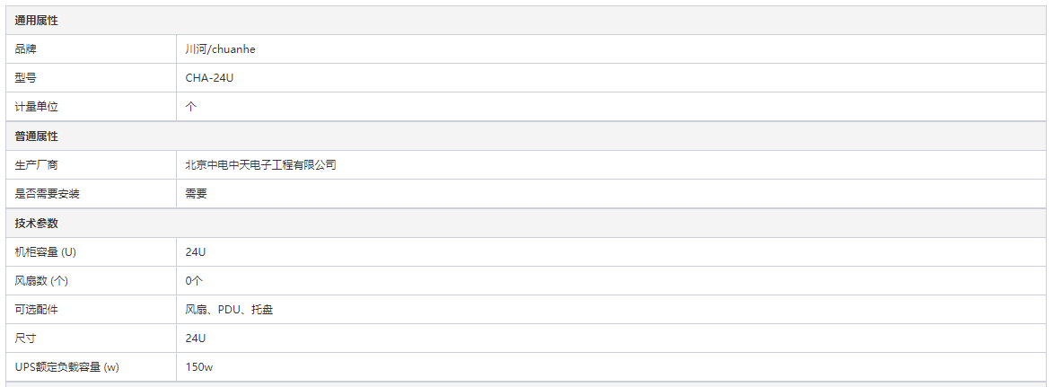
Task: Select the 计量单位 label
Action: [36, 107]
